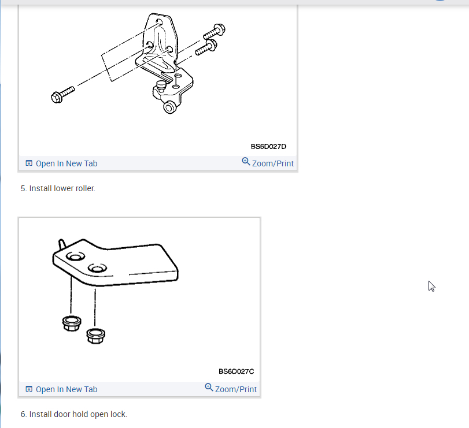Click the BS6D027D figure code label

click(x=268, y=146)
